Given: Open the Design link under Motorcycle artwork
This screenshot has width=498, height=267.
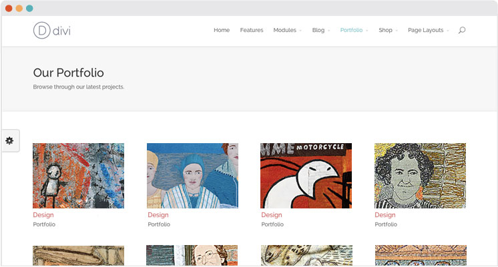Looking at the screenshot, I should pos(272,215).
